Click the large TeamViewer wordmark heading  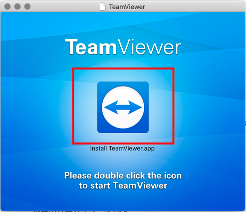tap(123, 47)
